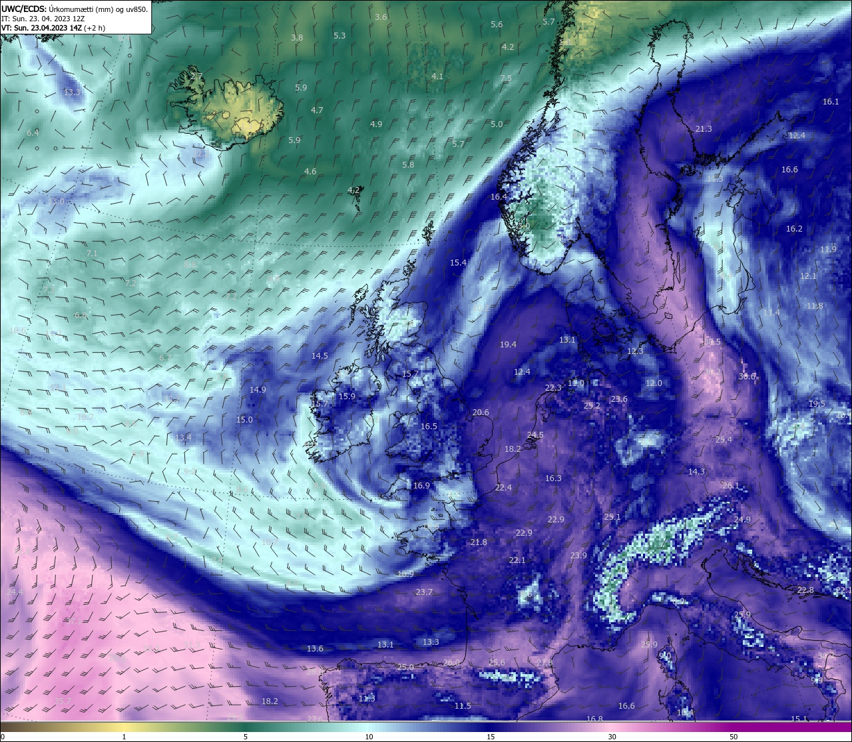Select the valid time 'VT: Sun. 23.04.2023 14Z (+2 h)'

pos(53,28)
